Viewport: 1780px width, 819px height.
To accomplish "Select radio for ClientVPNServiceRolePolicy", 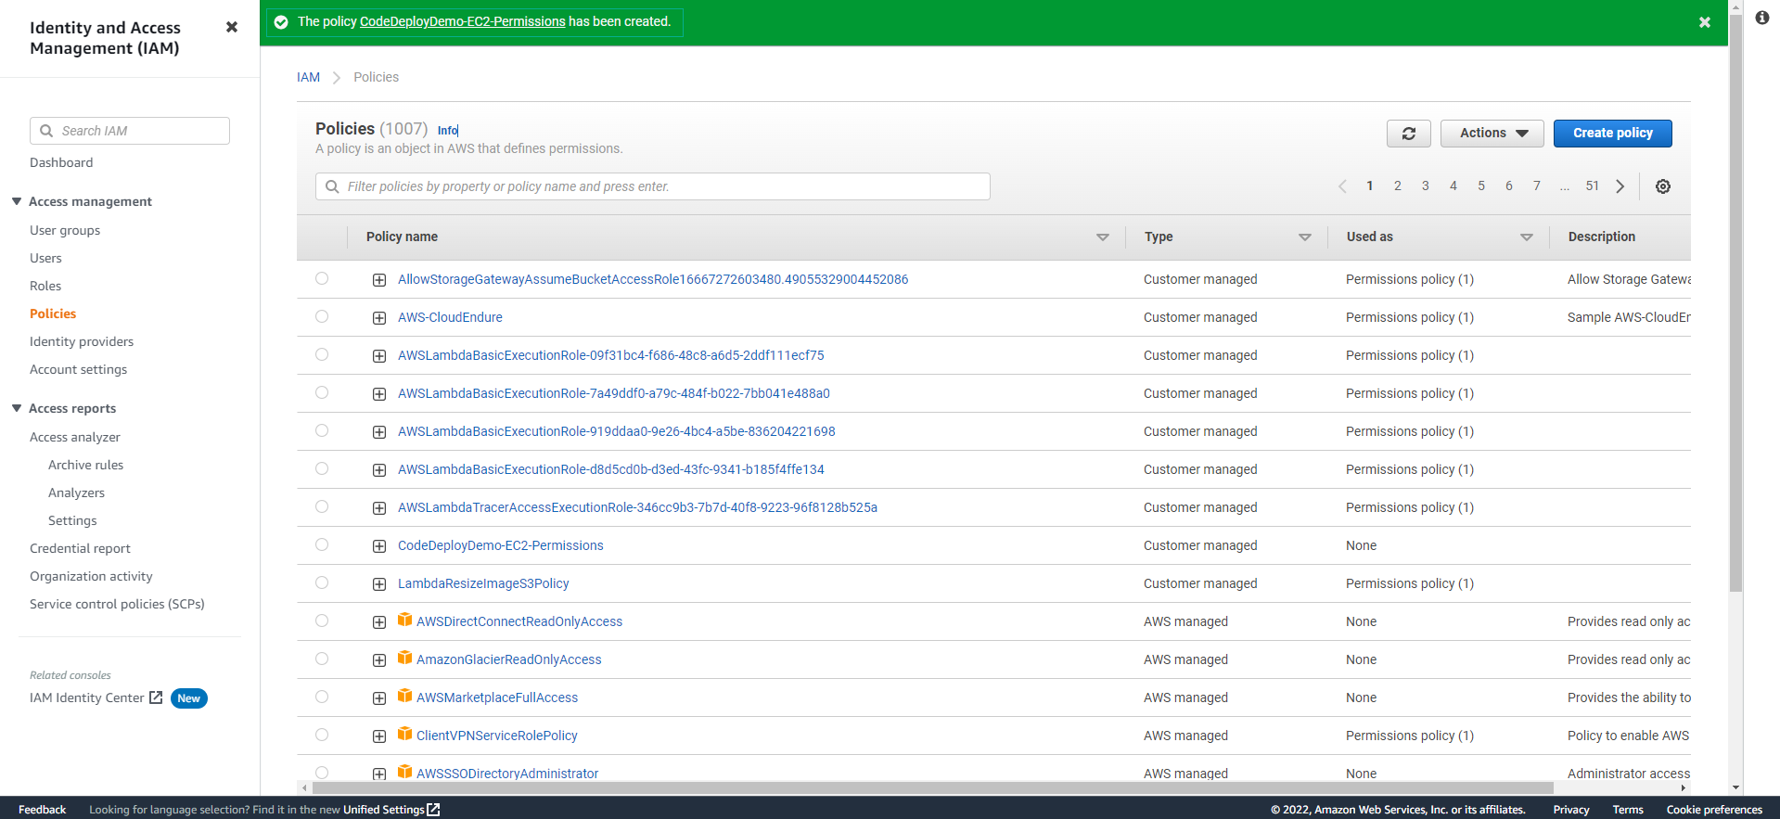I will pos(322,735).
